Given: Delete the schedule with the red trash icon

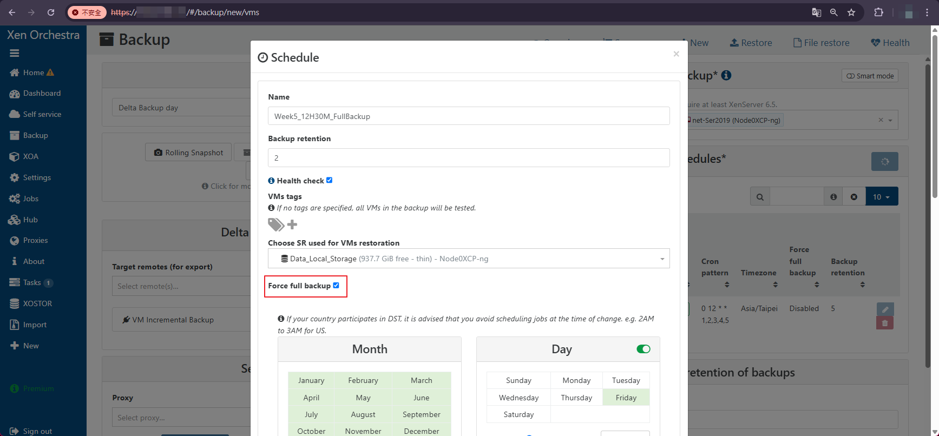Looking at the screenshot, I should 885,323.
